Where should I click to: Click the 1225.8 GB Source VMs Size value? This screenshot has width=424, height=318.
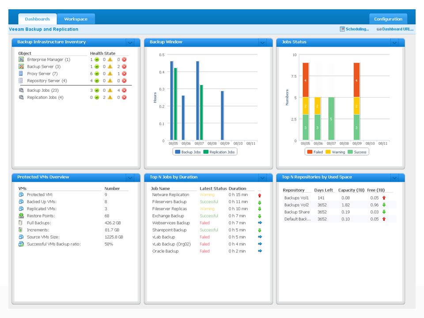click(x=114, y=237)
